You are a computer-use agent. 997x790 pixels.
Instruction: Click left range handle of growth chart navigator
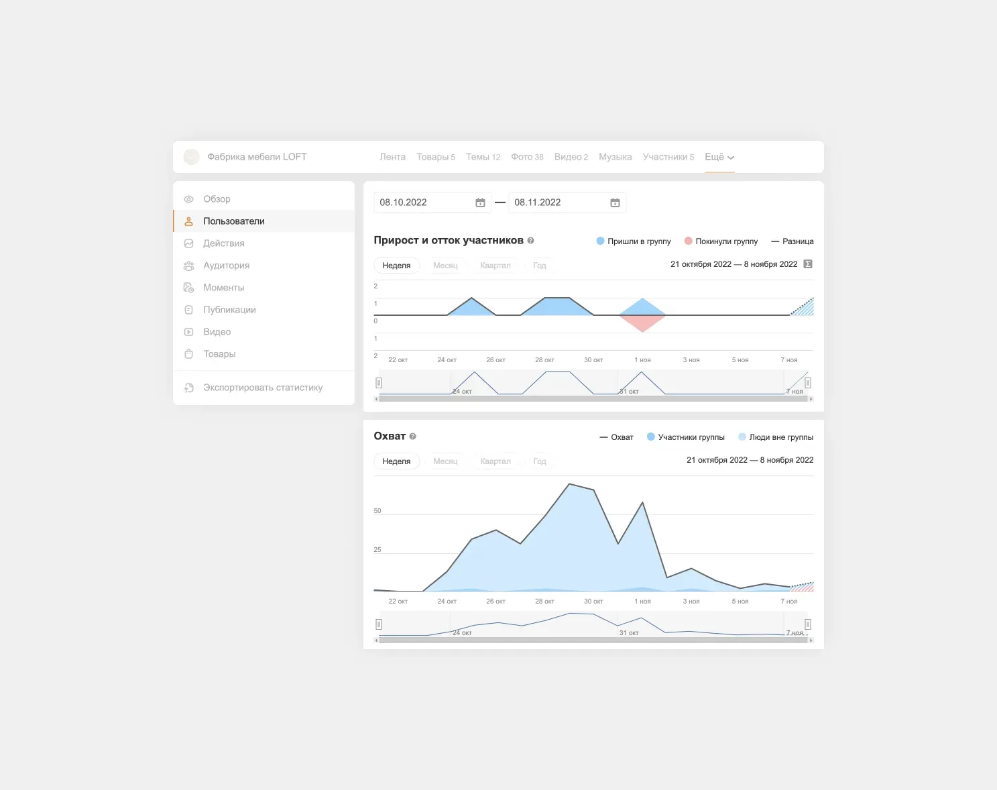[379, 383]
